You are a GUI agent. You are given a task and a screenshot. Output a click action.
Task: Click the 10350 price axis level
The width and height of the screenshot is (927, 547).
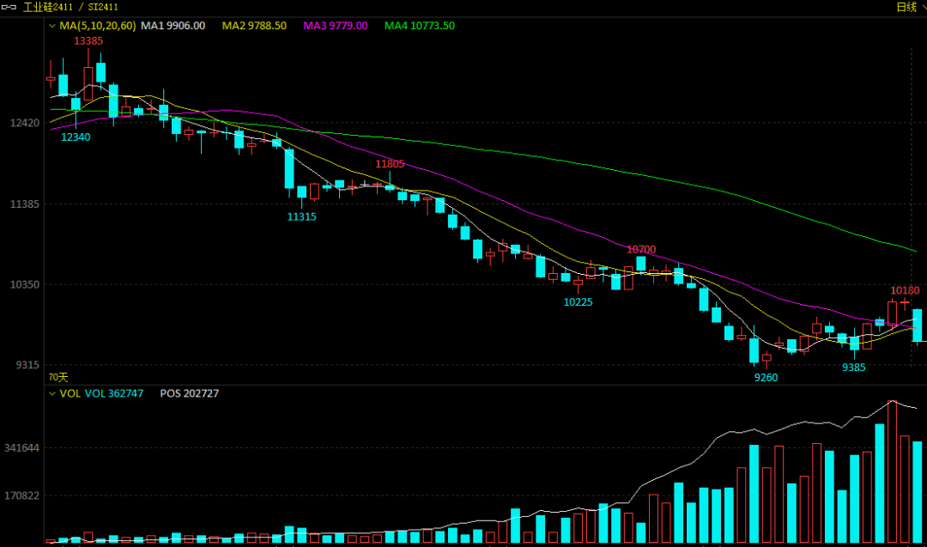pos(25,284)
